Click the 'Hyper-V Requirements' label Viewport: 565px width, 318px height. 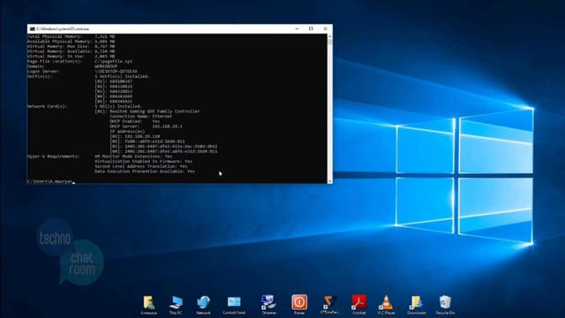tap(53, 156)
